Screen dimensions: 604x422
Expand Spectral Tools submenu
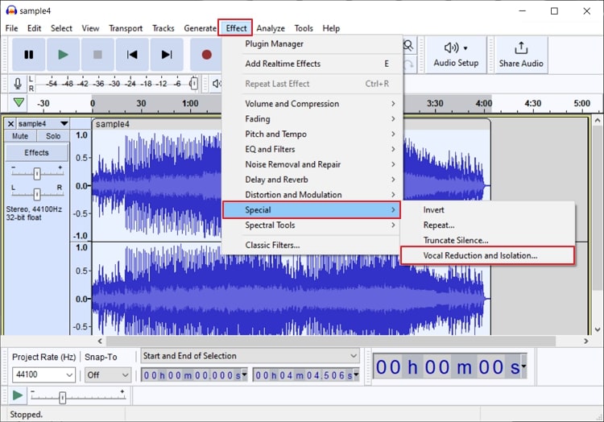point(312,225)
